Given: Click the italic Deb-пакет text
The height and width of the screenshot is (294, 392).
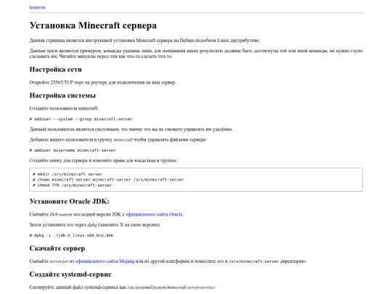Looking at the screenshot, I should (x=61, y=214).
